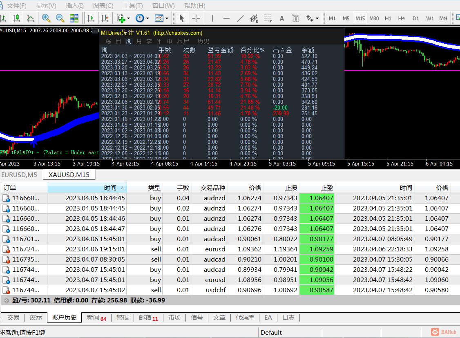Viewport: 460px width, 338px height.
Task: Select the text label 'A' tool
Action: [281, 18]
